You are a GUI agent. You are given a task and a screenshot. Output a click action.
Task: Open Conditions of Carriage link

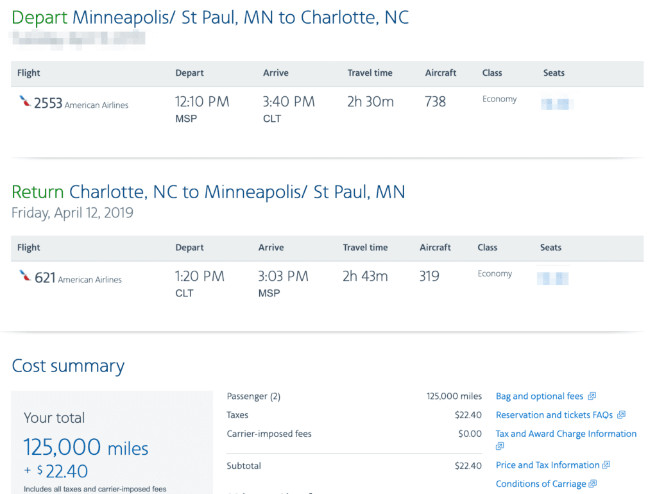(541, 484)
